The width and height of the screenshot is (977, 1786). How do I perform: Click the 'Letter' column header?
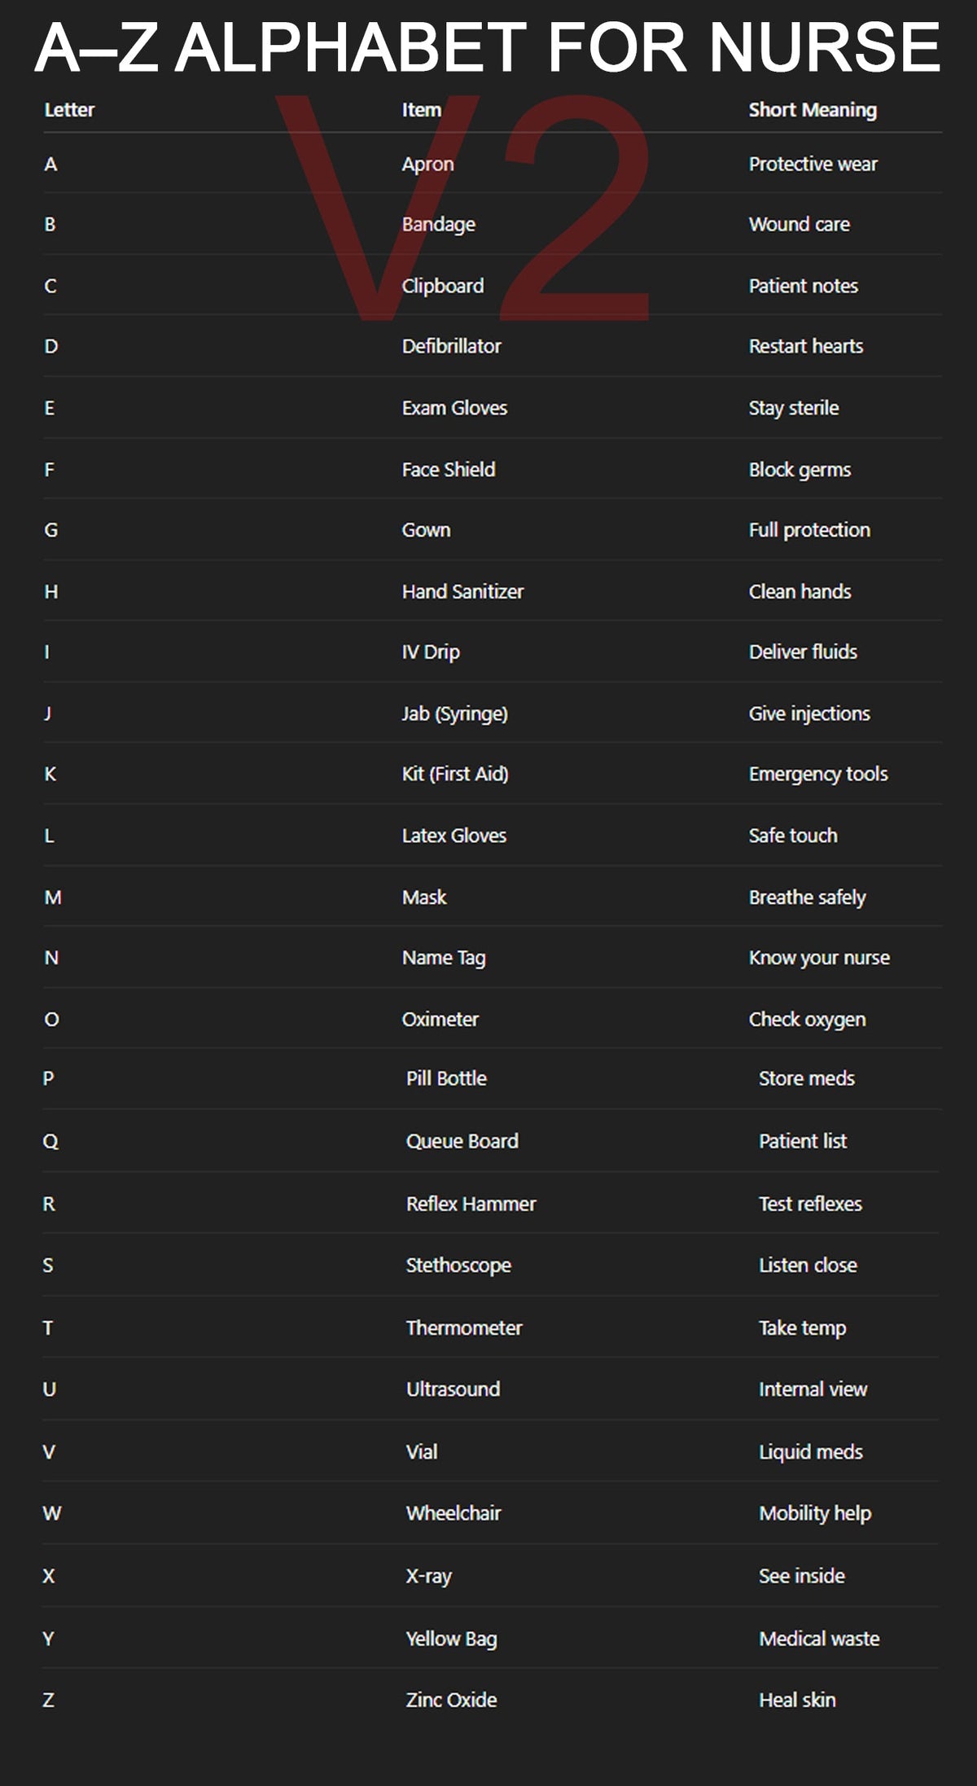point(69,110)
